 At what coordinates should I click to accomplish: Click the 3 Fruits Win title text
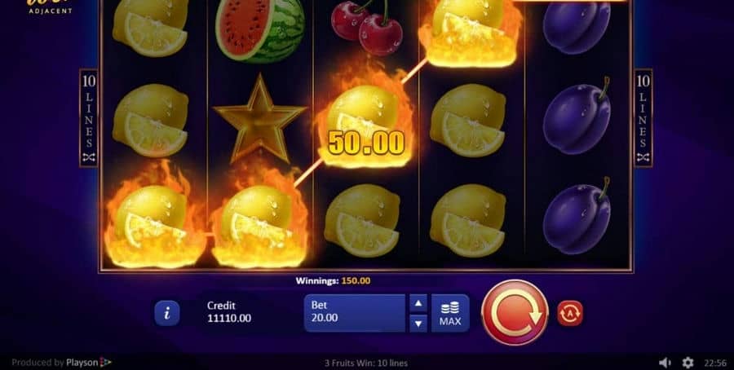coord(366,363)
